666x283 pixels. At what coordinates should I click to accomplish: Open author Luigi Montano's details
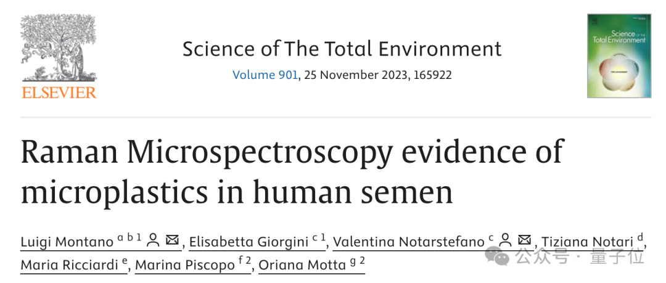tap(67, 242)
